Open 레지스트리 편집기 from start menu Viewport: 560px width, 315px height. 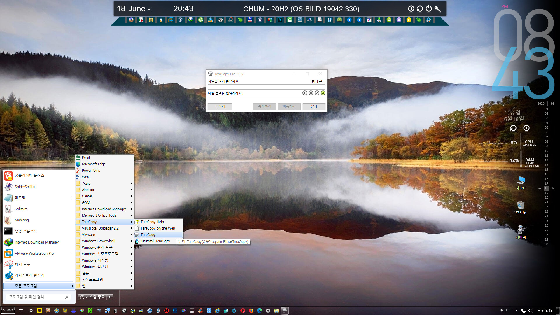tap(38, 275)
